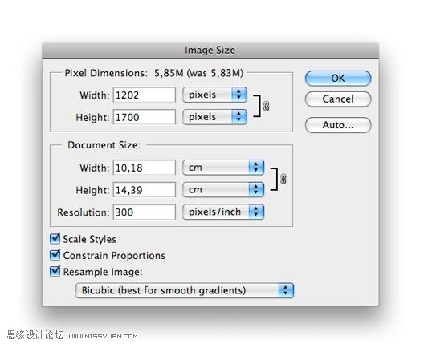Open the document Height cm dropdown
Screen dimensions: 424x348
(223, 189)
